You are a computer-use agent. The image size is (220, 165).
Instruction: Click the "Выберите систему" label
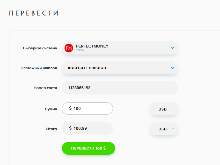[x=40, y=48]
